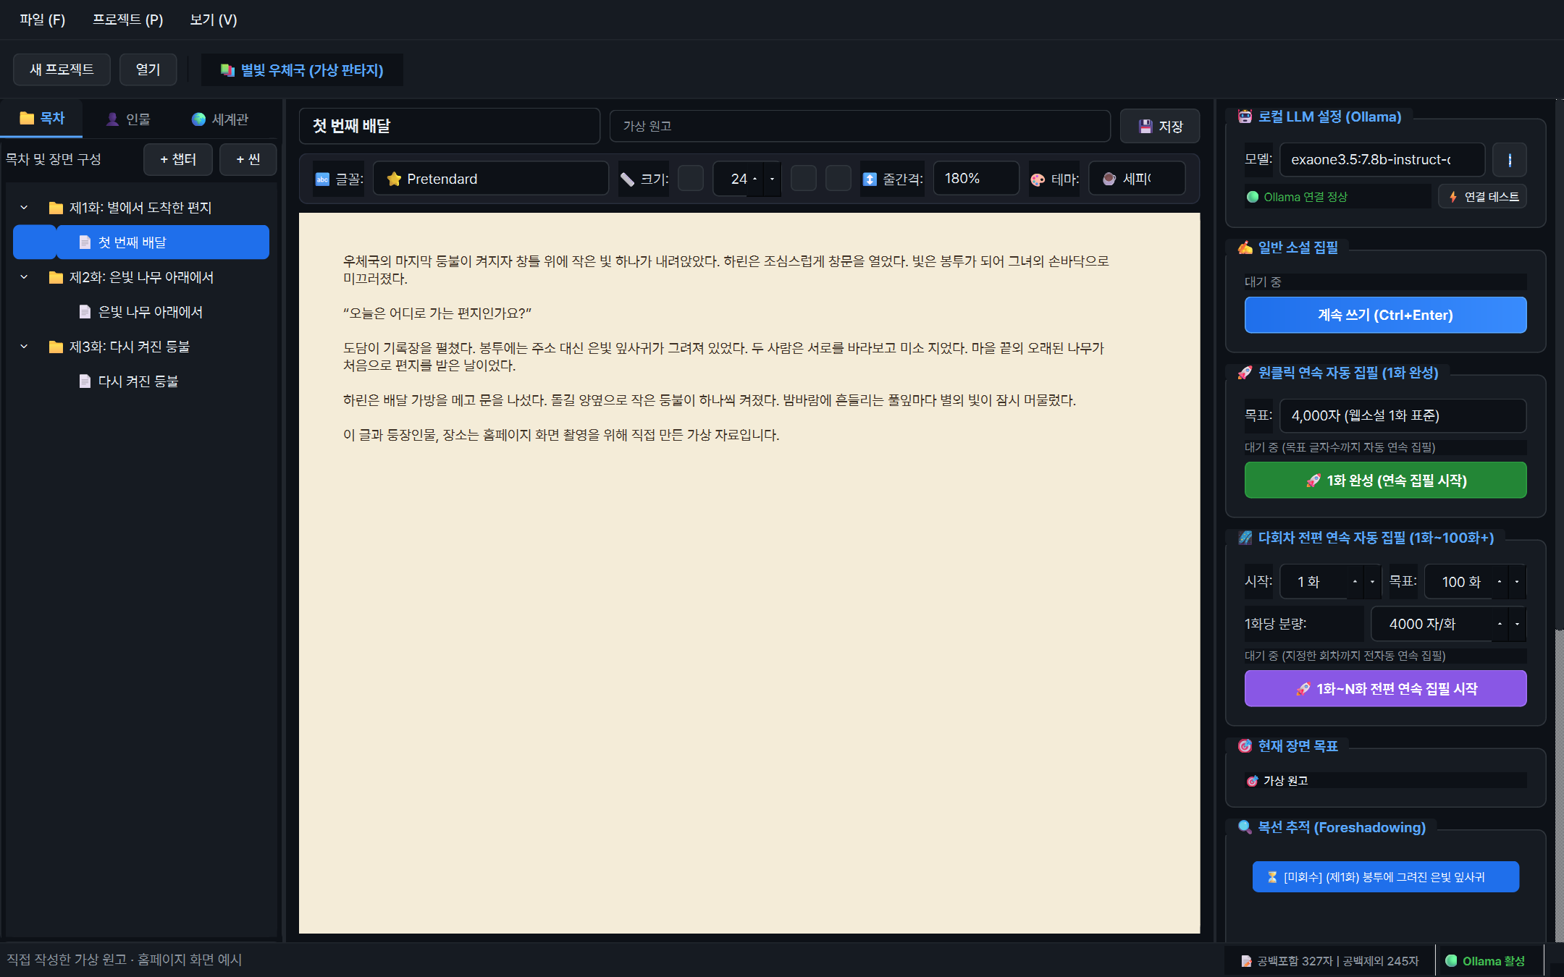Click the document icon of 다시 켜진 등불 scene
This screenshot has height=977, width=1564.
(x=85, y=381)
